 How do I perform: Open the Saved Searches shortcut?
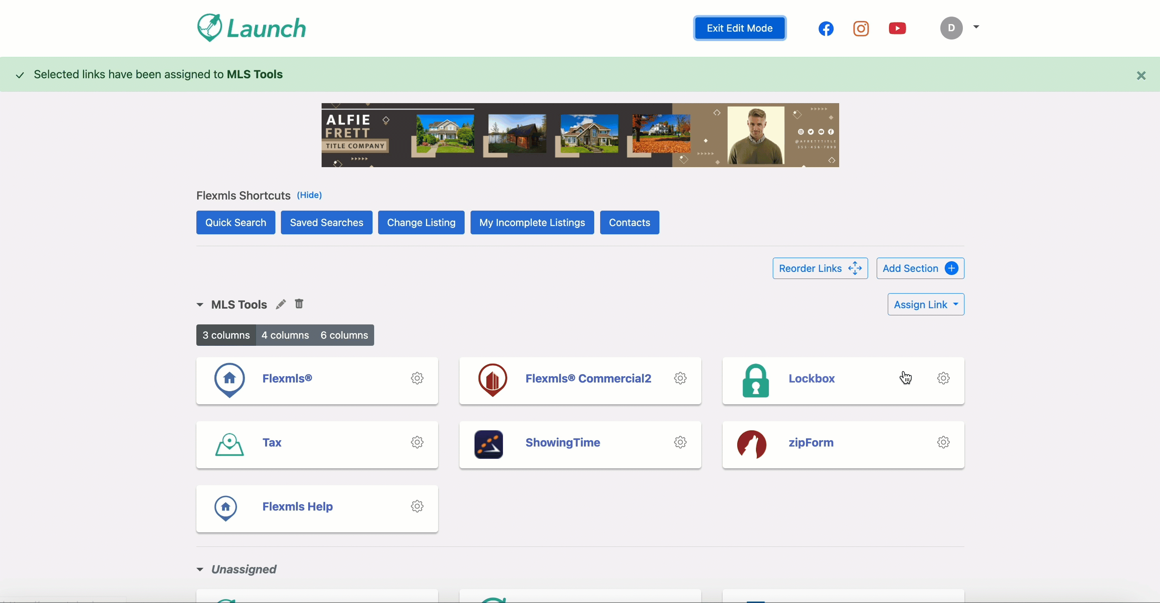[326, 222]
